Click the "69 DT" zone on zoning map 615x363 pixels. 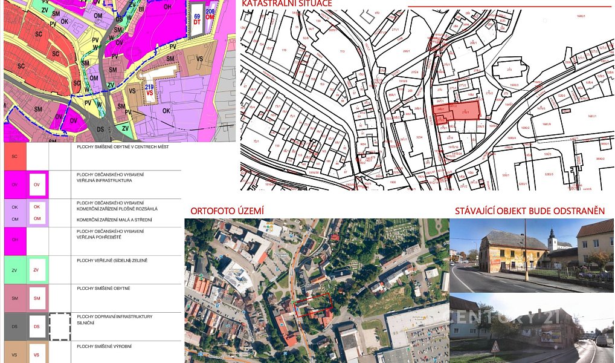coord(197,19)
